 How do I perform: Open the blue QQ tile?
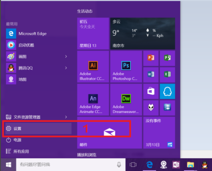pyautogui.click(x=167, y=92)
